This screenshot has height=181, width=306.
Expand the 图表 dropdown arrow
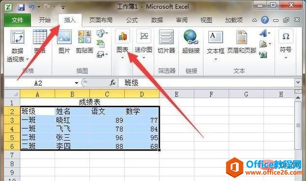(123, 58)
